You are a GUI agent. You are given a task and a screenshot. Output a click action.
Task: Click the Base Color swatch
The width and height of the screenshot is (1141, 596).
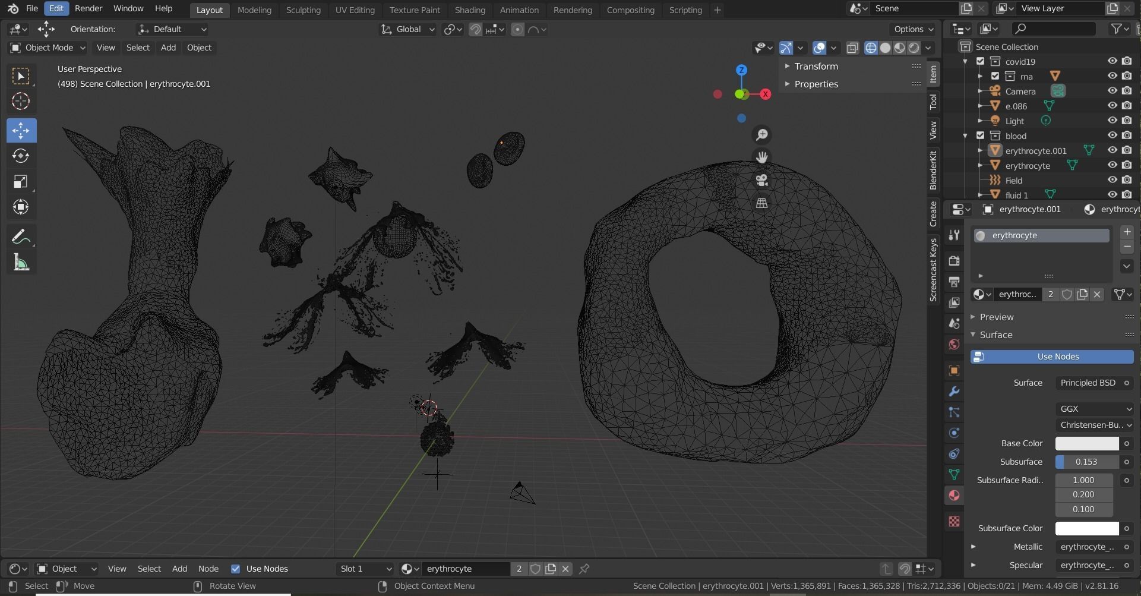click(x=1087, y=443)
